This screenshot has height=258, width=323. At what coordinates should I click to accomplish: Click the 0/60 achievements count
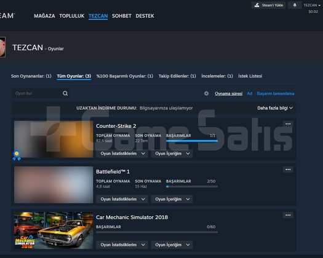pos(211,227)
